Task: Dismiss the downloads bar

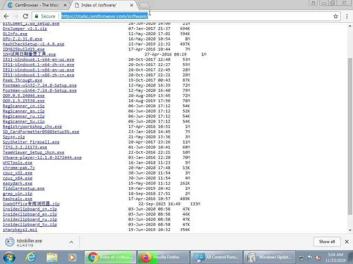Action: (347, 242)
